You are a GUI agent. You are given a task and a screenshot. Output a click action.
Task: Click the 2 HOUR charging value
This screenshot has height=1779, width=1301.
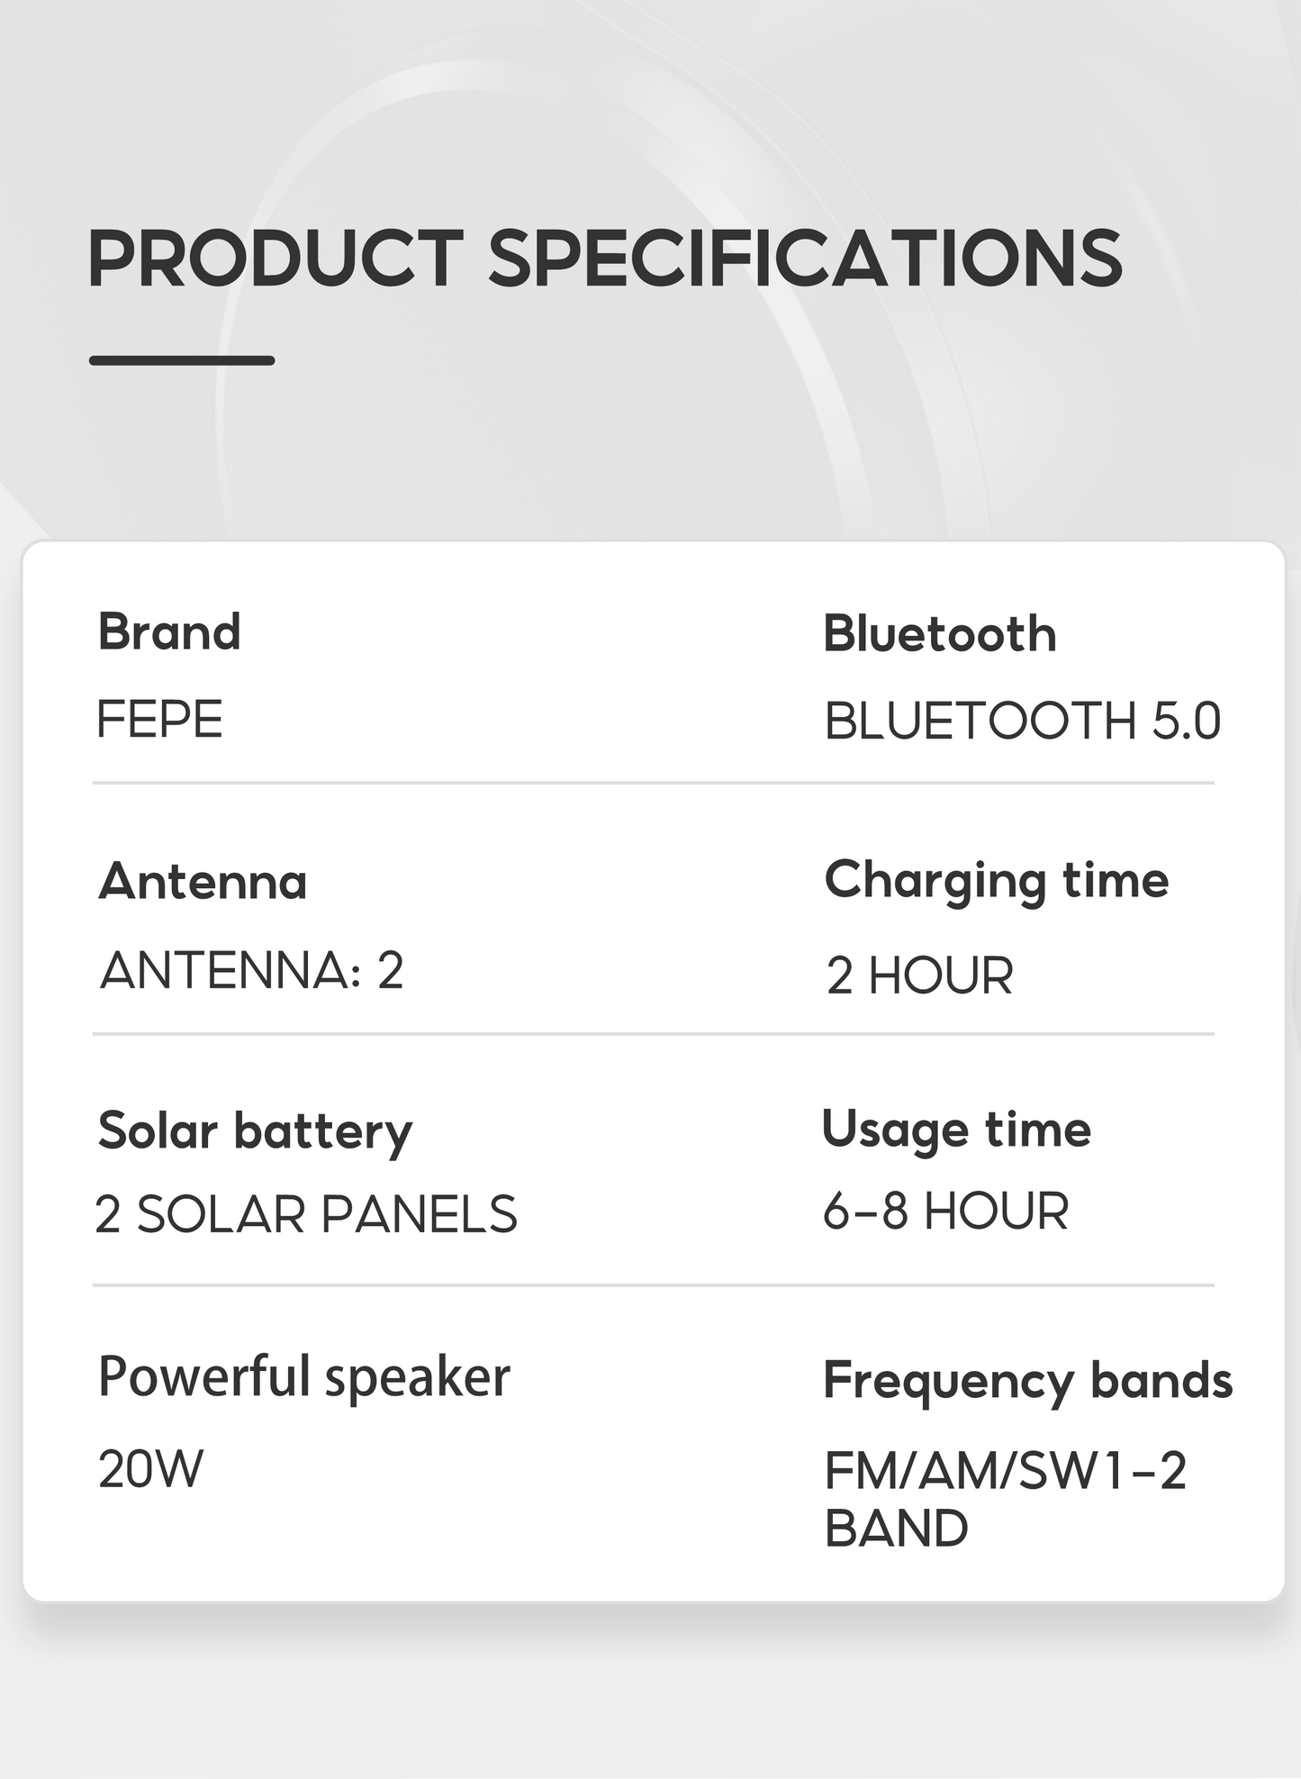click(x=919, y=976)
